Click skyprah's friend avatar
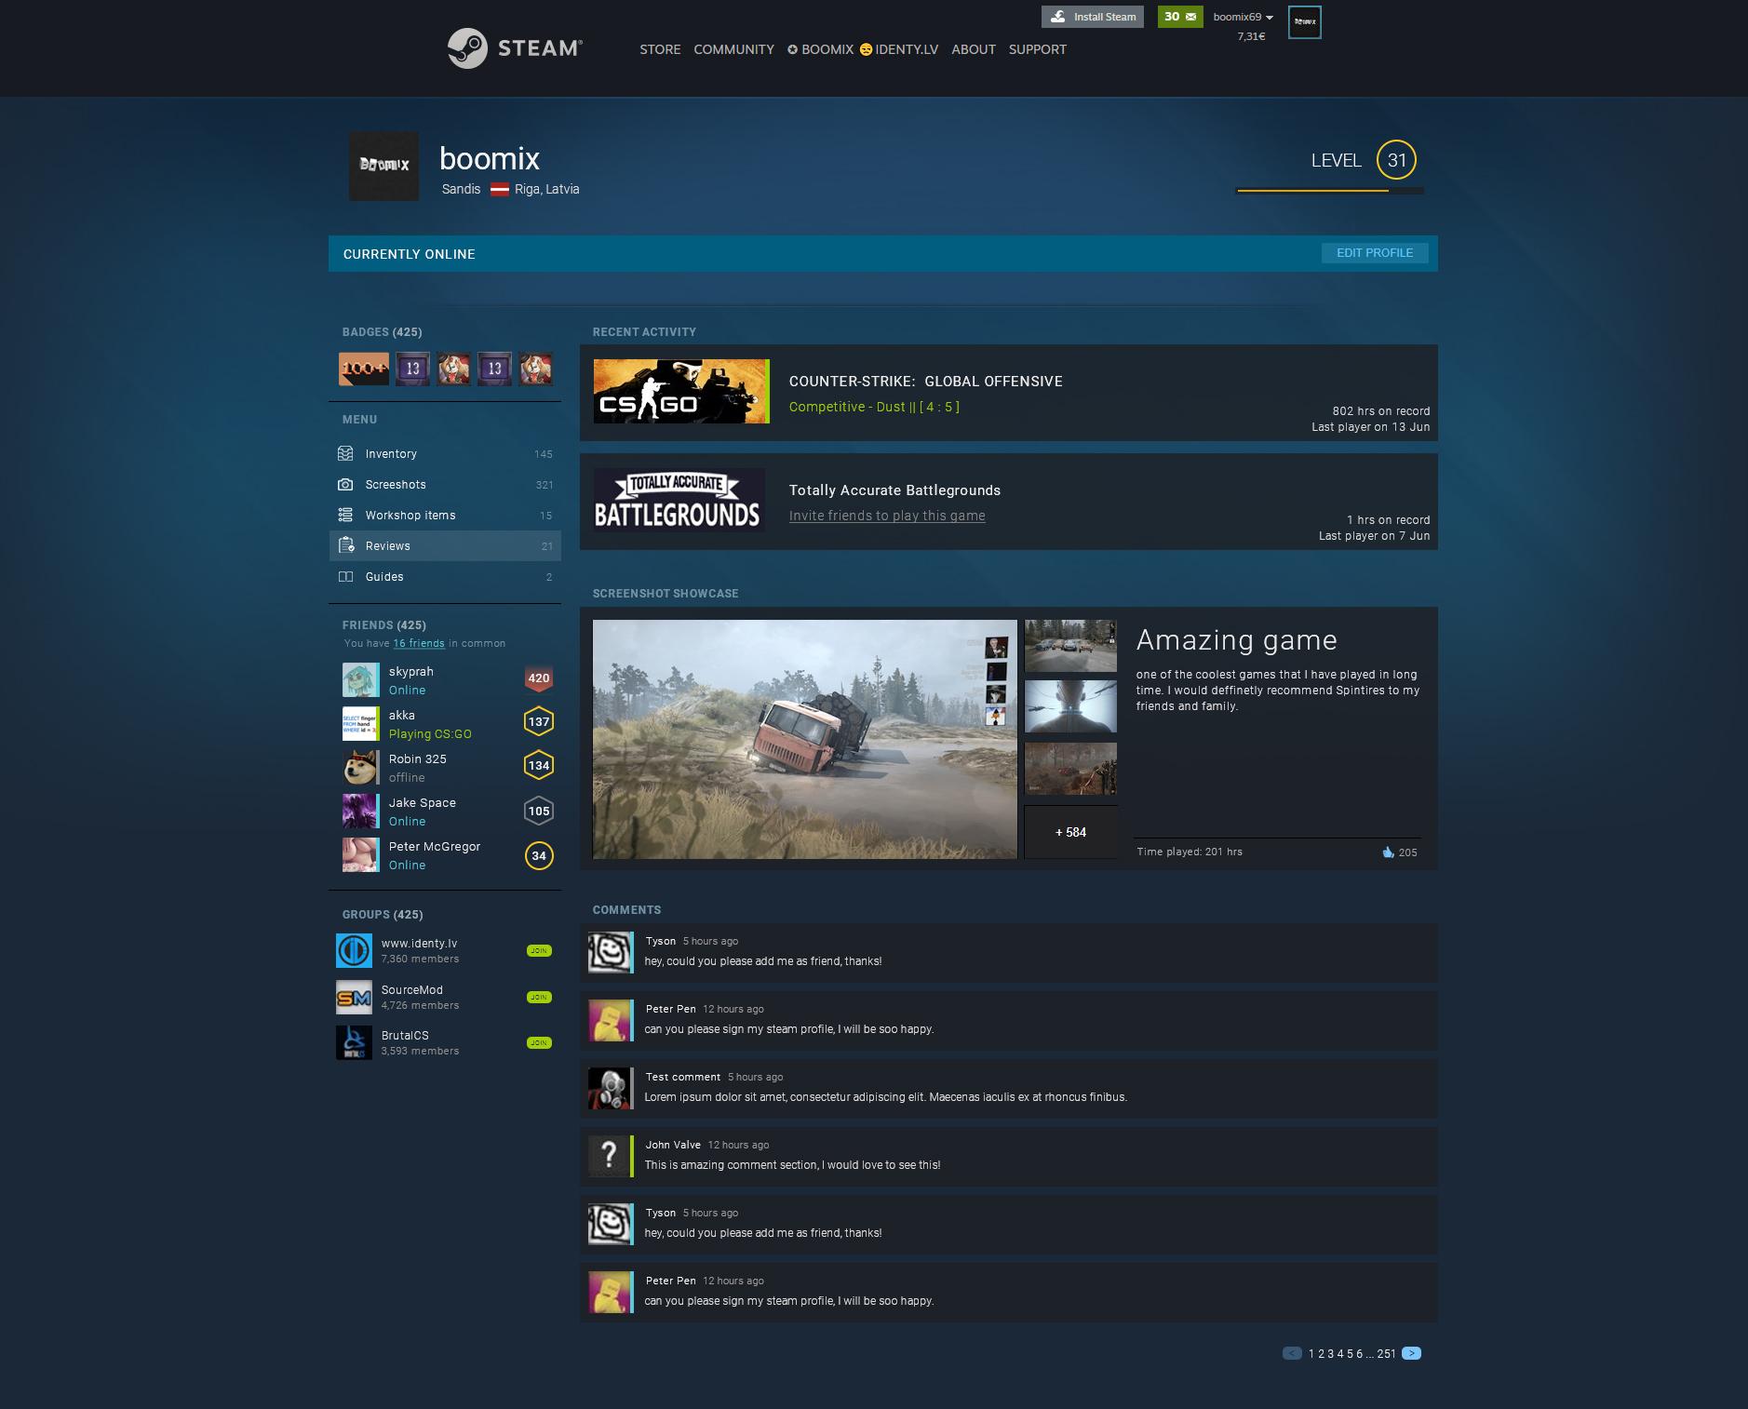 point(360,680)
